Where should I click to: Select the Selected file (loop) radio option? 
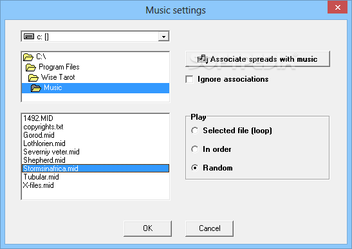coord(194,131)
